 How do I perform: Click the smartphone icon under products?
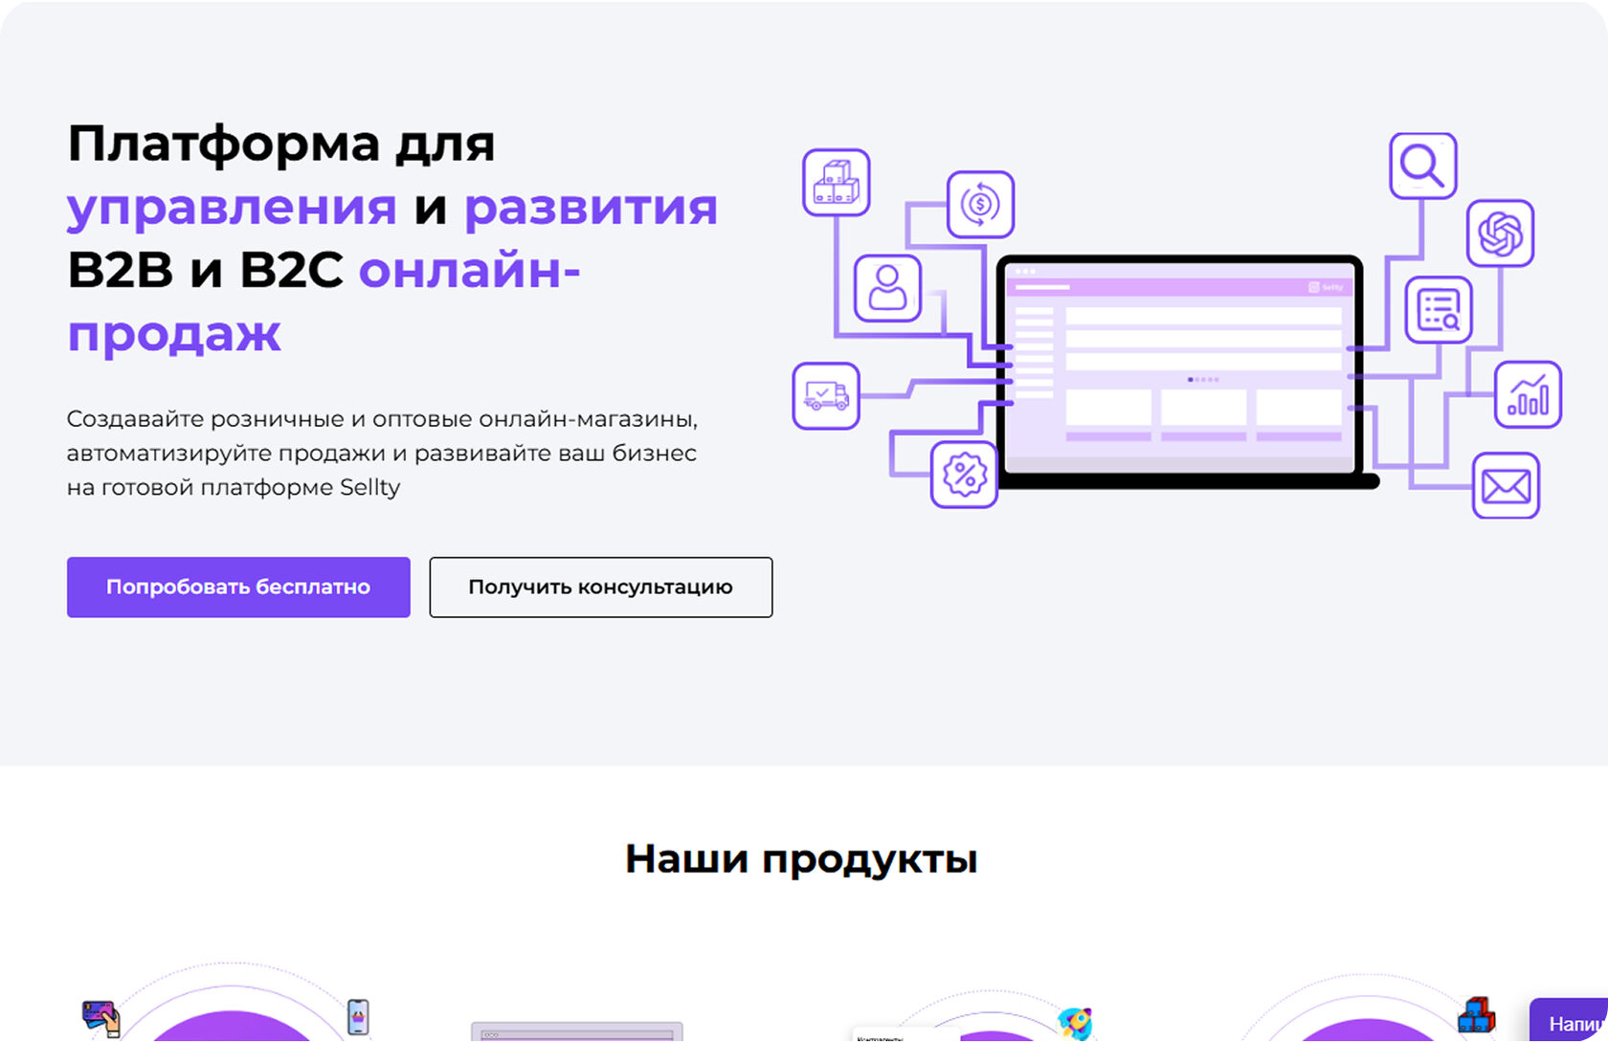(x=358, y=1016)
